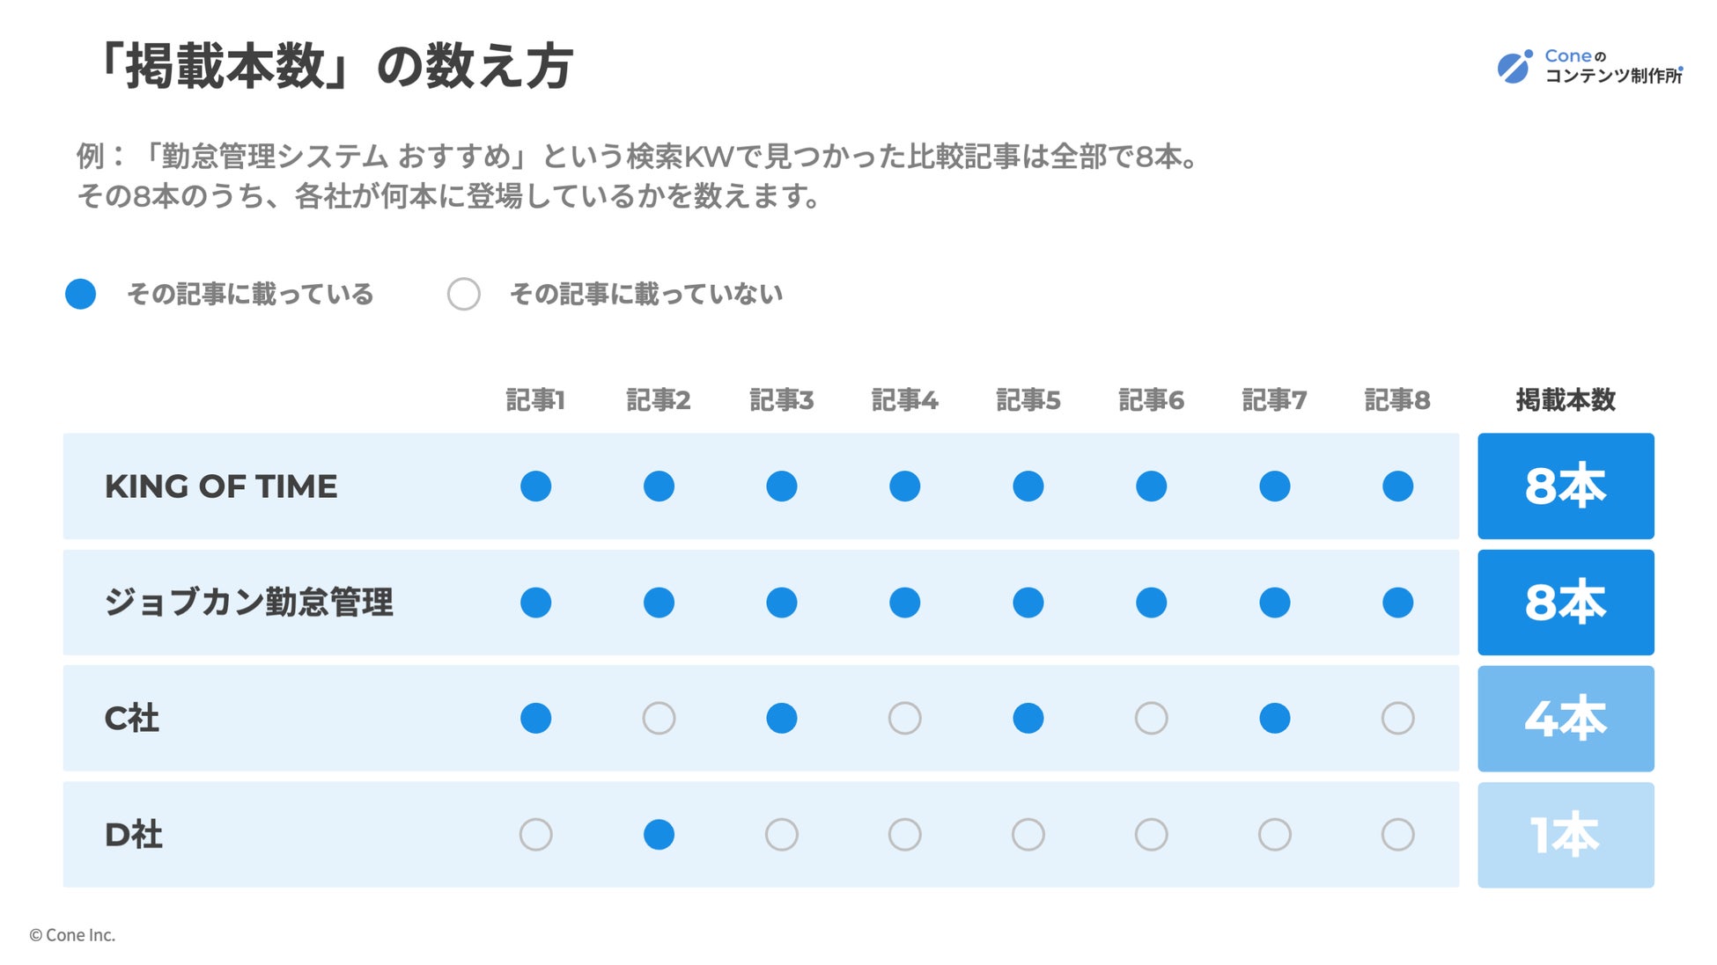Click D社's filled dot under 記事2

[x=659, y=835]
